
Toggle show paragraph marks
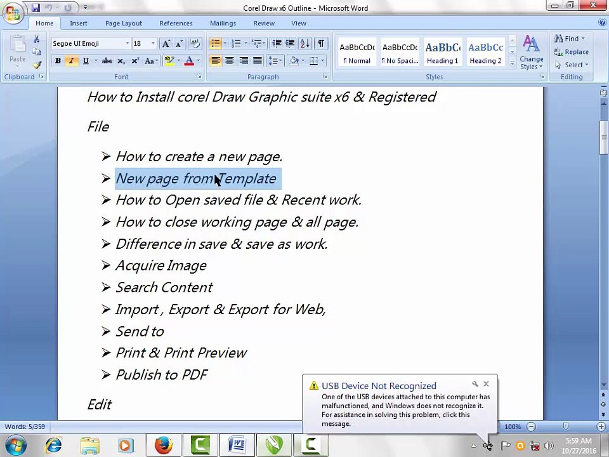click(321, 43)
